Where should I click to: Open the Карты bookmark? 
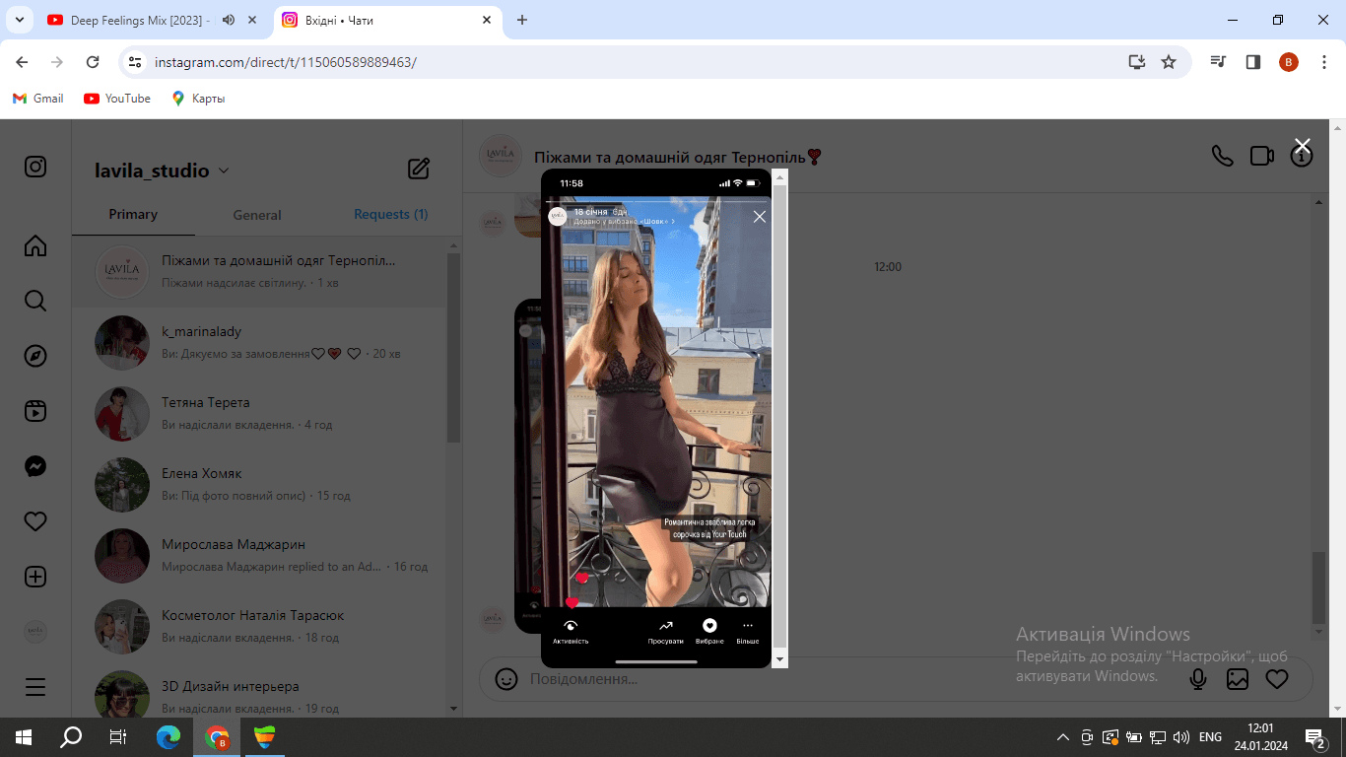198,99
